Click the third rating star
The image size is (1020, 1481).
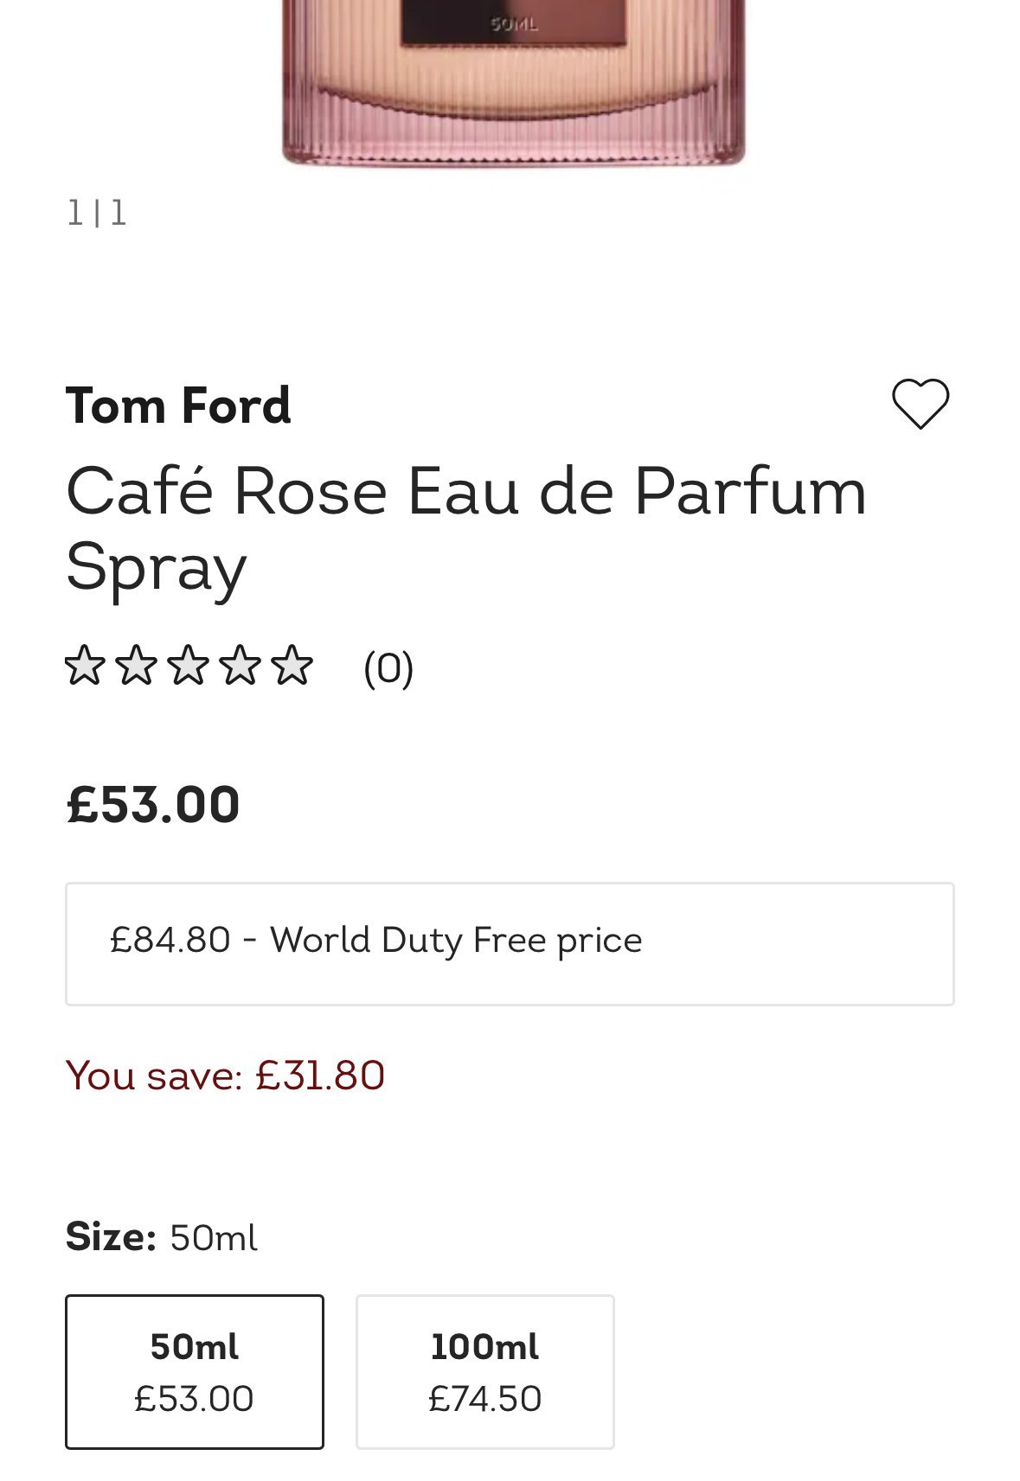[x=189, y=666]
